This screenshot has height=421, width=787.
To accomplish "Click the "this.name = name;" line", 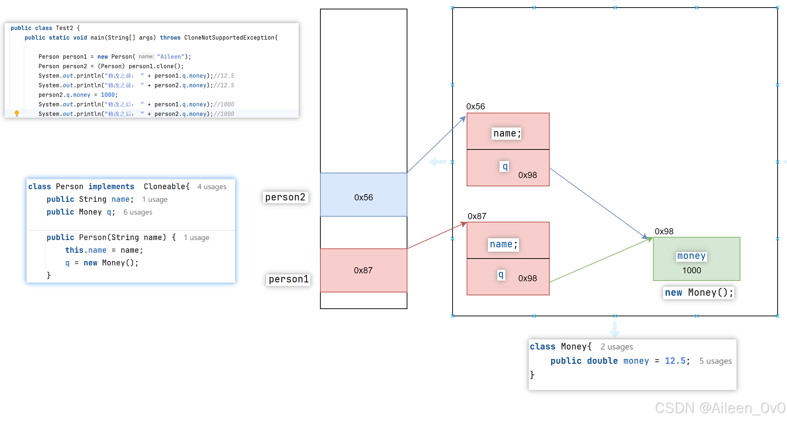I will click(x=104, y=250).
